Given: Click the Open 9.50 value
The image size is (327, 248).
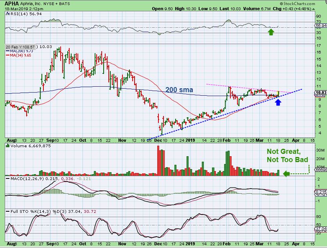Looking at the screenshot, I should pyautogui.click(x=162, y=9).
